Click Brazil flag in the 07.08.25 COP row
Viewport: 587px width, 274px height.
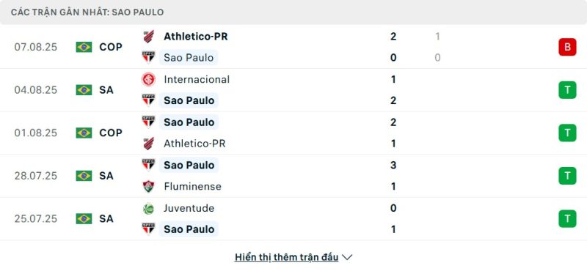pos(84,47)
